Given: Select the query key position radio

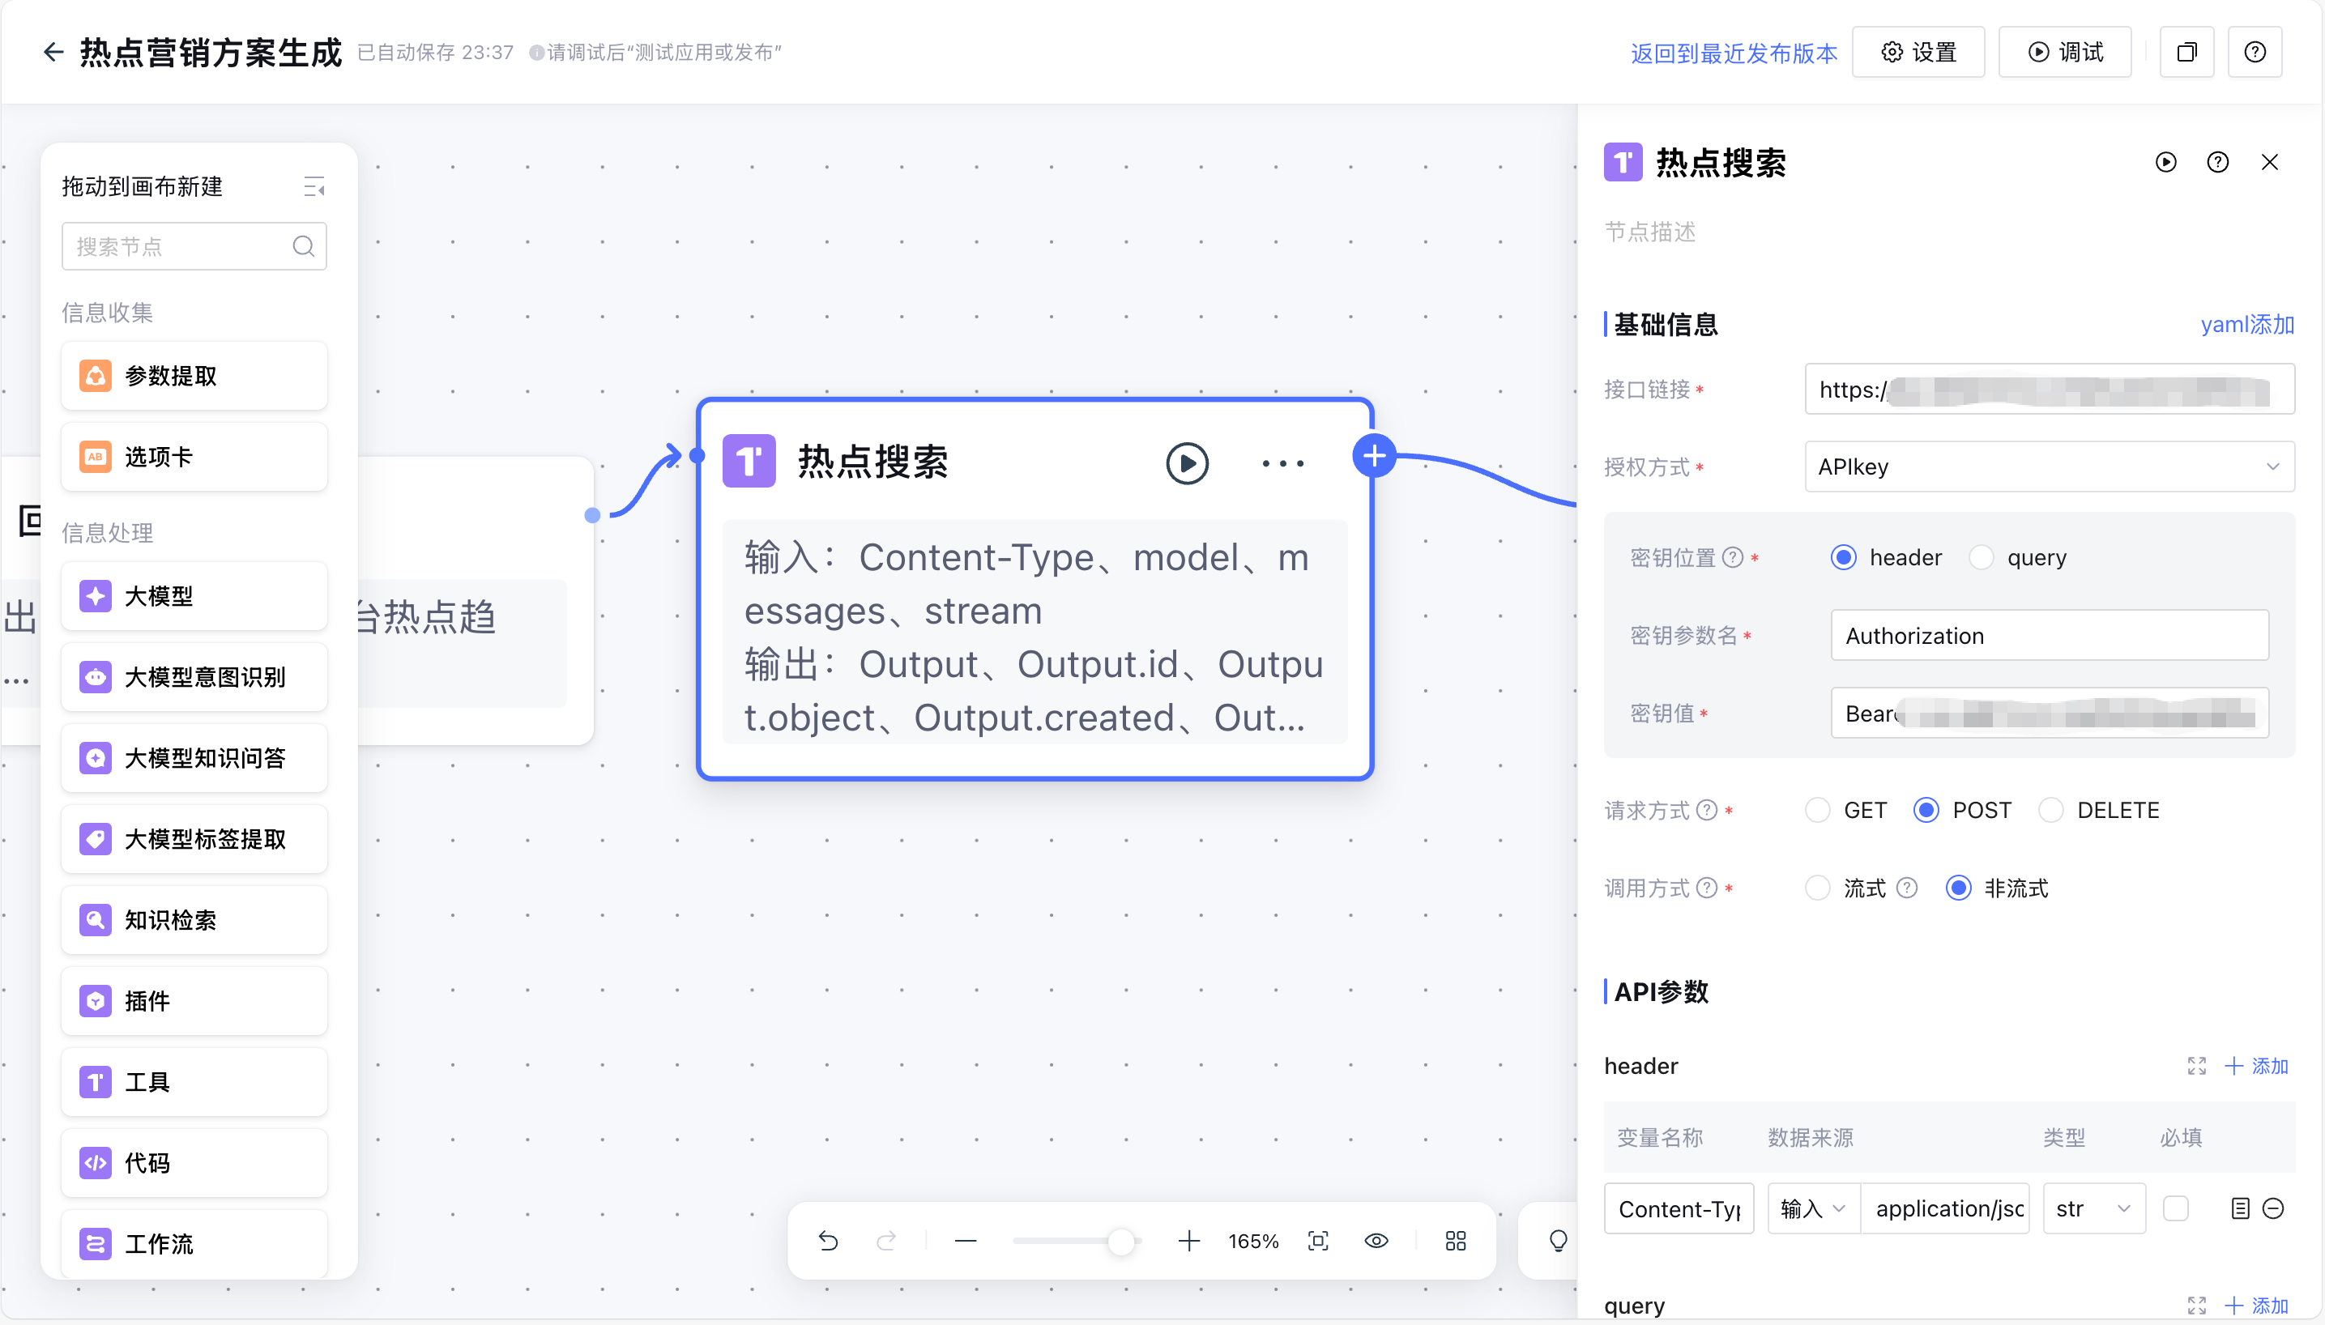Looking at the screenshot, I should pos(1981,557).
